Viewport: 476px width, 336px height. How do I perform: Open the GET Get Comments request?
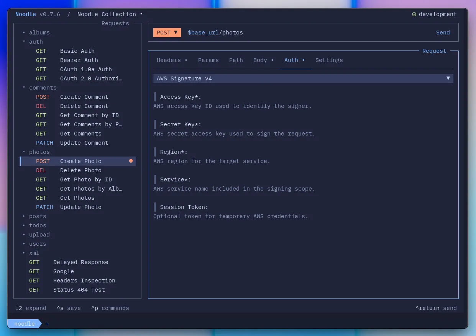77,134
